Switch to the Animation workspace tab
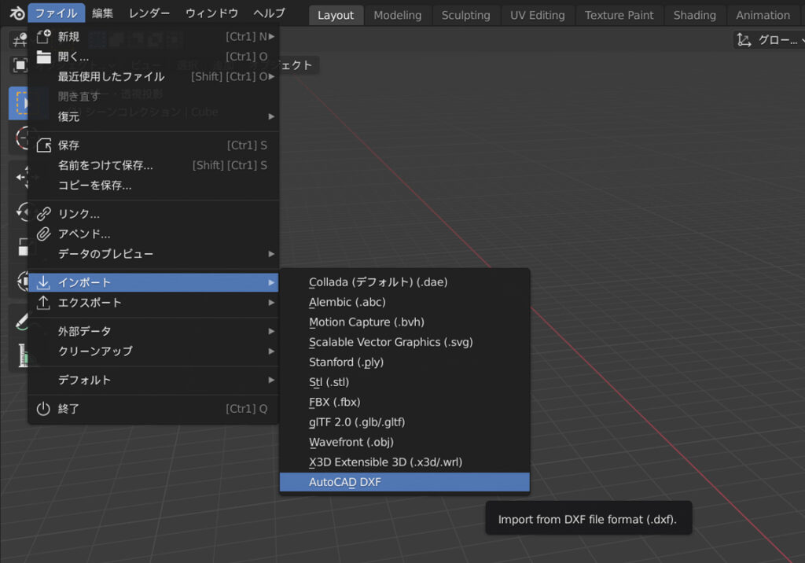This screenshot has height=563, width=805. point(763,16)
